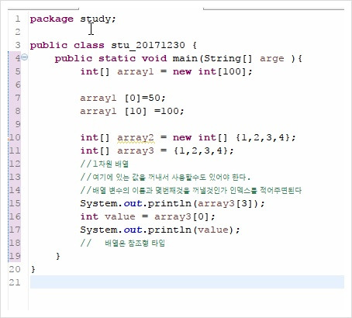Click '{1,2,3,4};' on line 10

click(265, 137)
